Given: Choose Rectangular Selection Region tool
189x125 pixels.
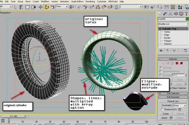Looking at the screenshot, I should pos(27,7).
